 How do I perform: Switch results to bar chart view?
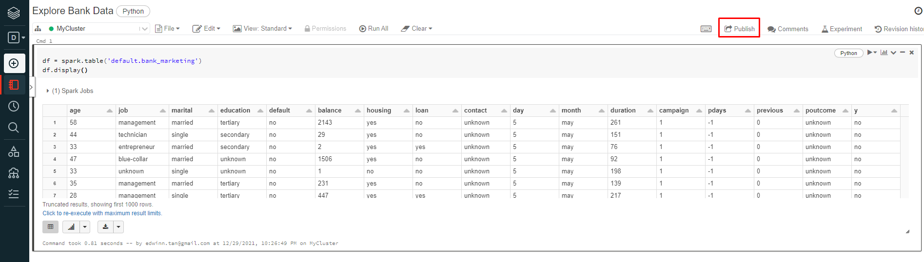click(71, 227)
